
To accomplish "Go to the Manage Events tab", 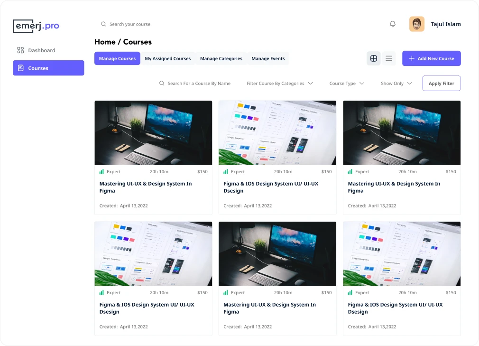I will point(268,59).
